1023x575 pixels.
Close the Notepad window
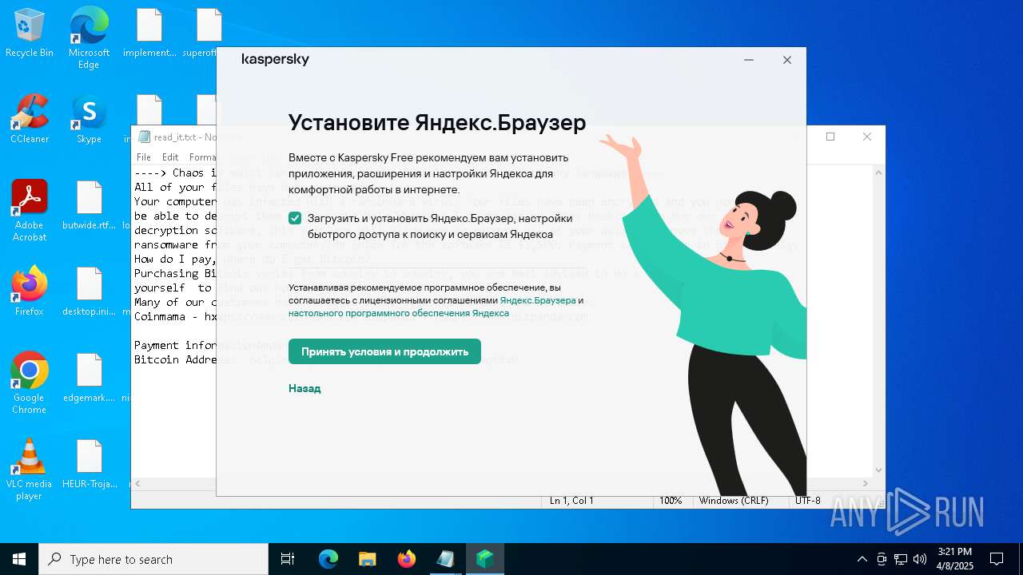coord(867,137)
